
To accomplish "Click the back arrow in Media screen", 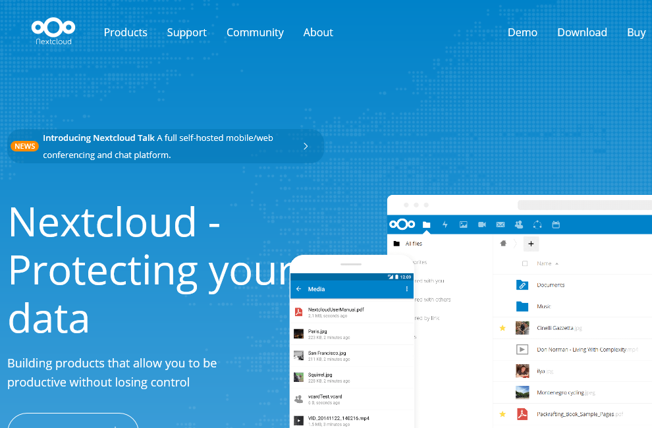I will click(298, 288).
